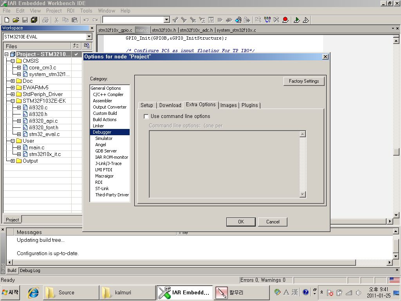This screenshot has height=301, width=401.
Task: Click the language bar A icon
Action: coord(286,292)
